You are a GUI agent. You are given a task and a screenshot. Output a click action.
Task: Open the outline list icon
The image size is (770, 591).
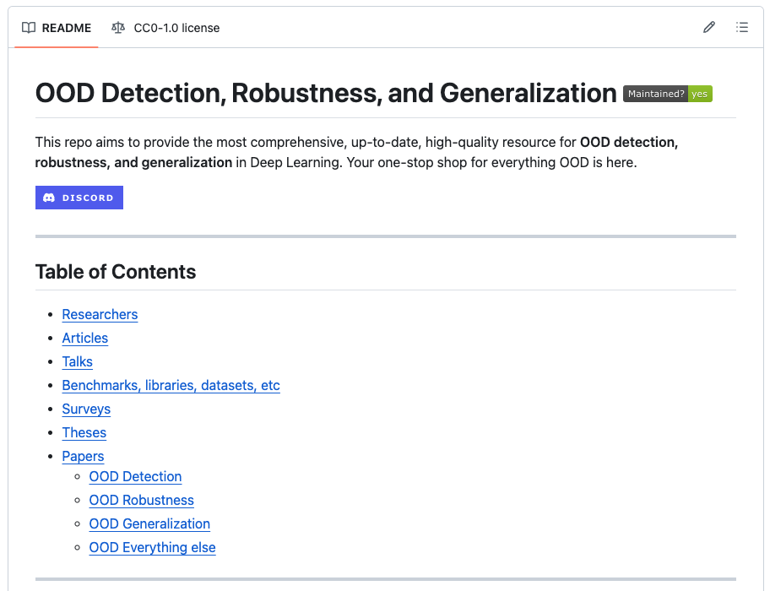742,28
